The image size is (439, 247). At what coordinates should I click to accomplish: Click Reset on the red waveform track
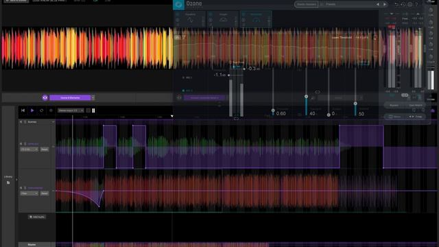pos(45,193)
